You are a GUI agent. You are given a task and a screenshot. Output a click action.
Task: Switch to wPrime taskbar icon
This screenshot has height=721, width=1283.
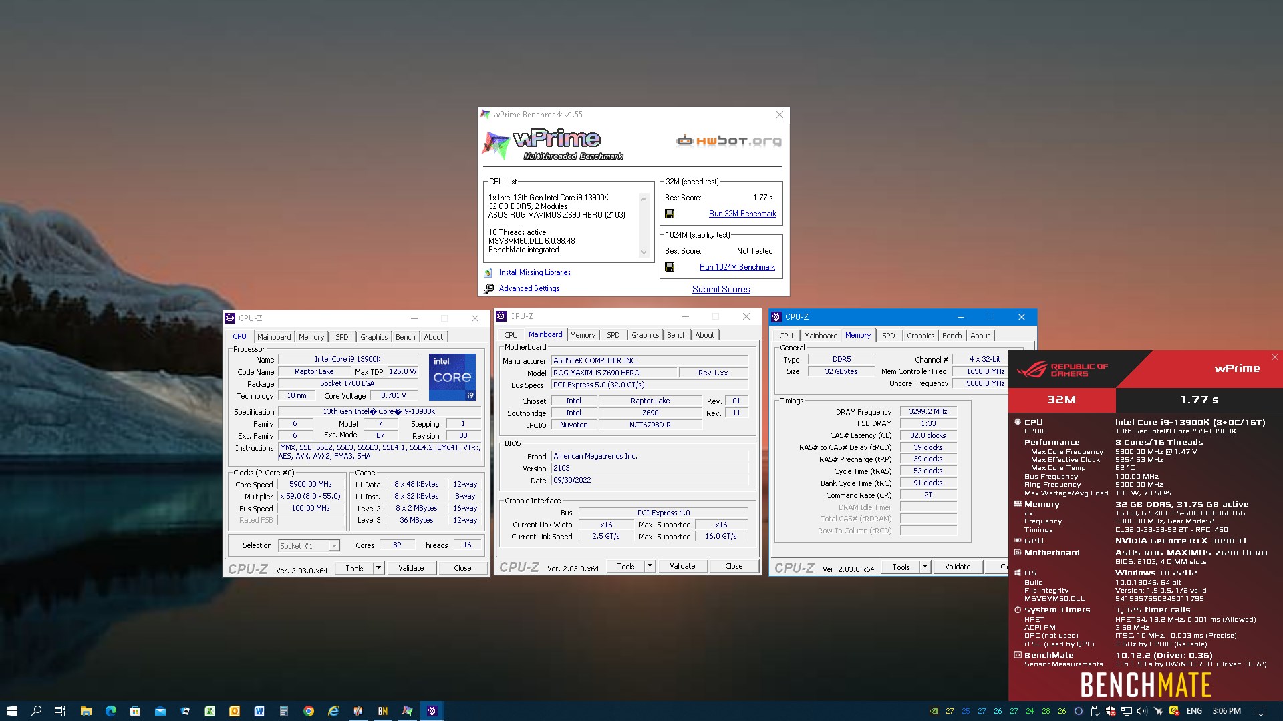408,711
